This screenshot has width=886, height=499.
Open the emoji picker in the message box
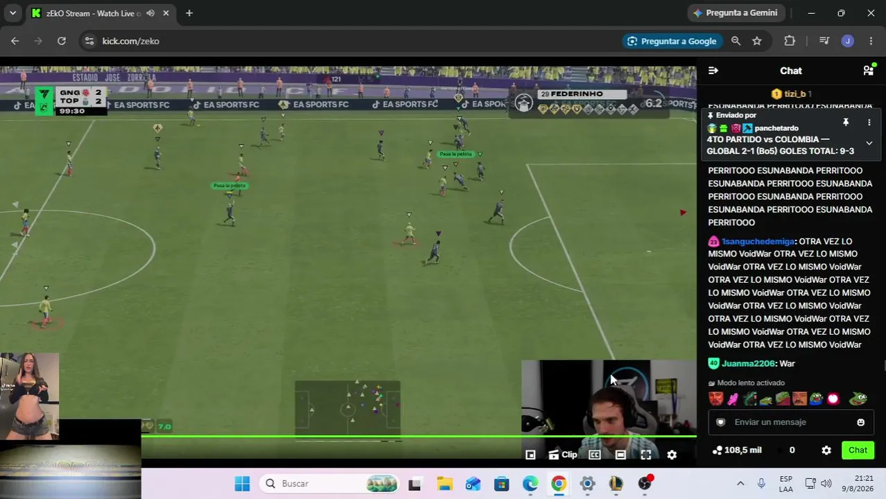coord(860,422)
